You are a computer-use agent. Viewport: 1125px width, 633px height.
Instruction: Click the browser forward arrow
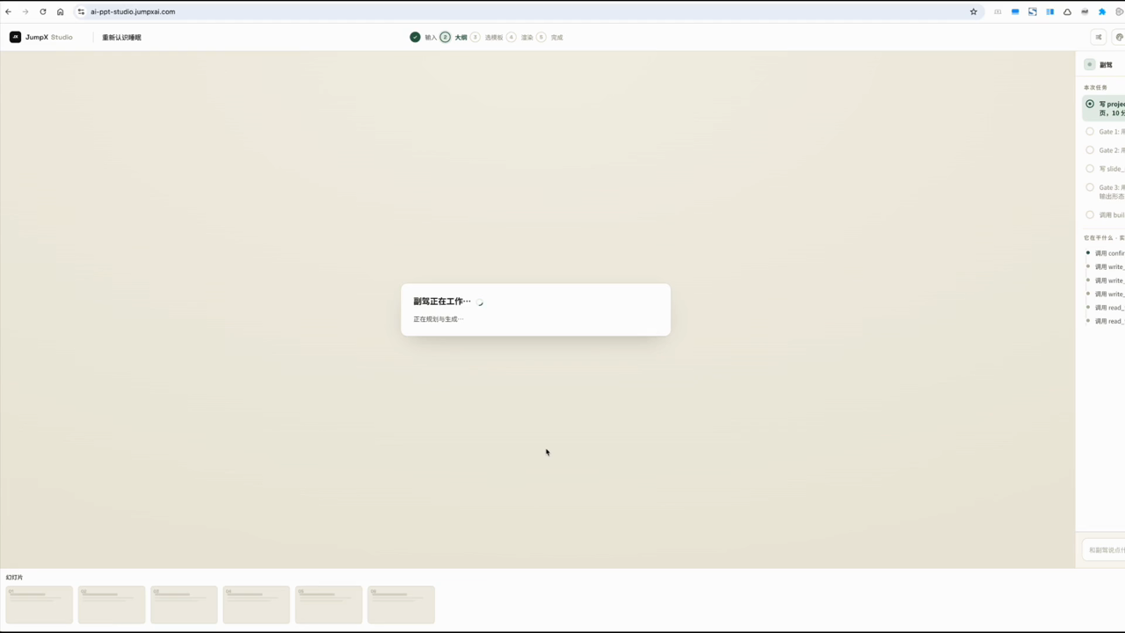pyautogui.click(x=25, y=11)
